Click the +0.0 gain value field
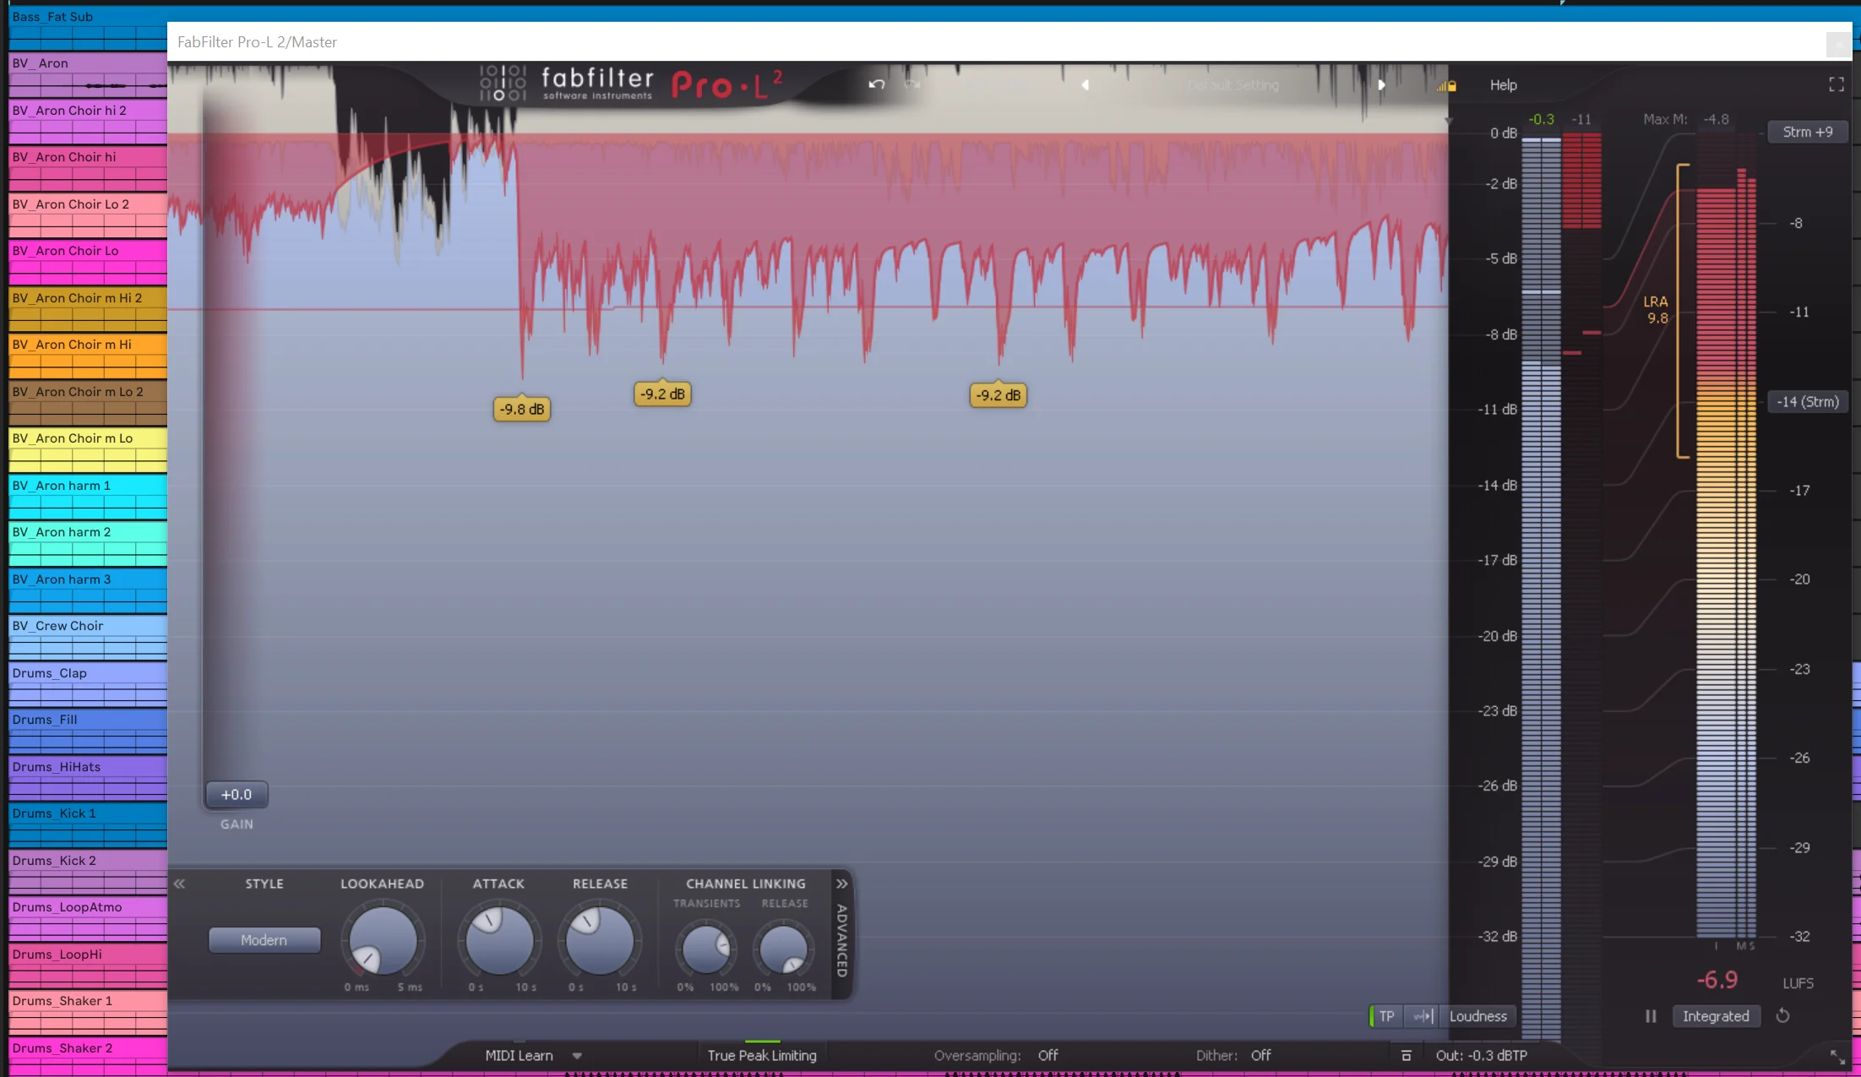Screen dimensions: 1861x1077 [x=237, y=794]
